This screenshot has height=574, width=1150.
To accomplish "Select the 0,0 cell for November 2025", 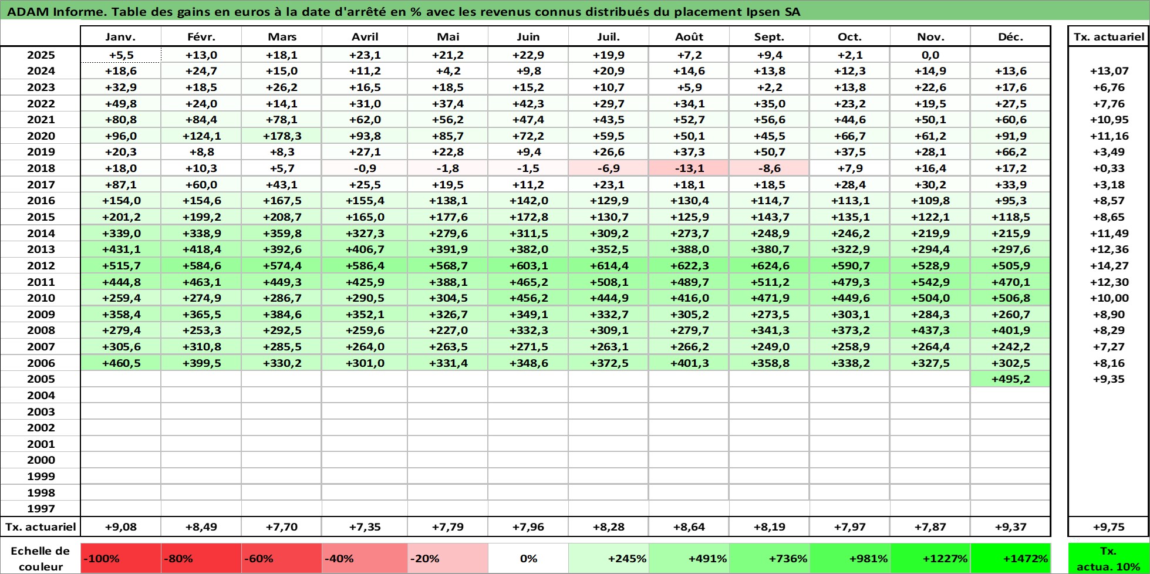I will click(x=930, y=55).
